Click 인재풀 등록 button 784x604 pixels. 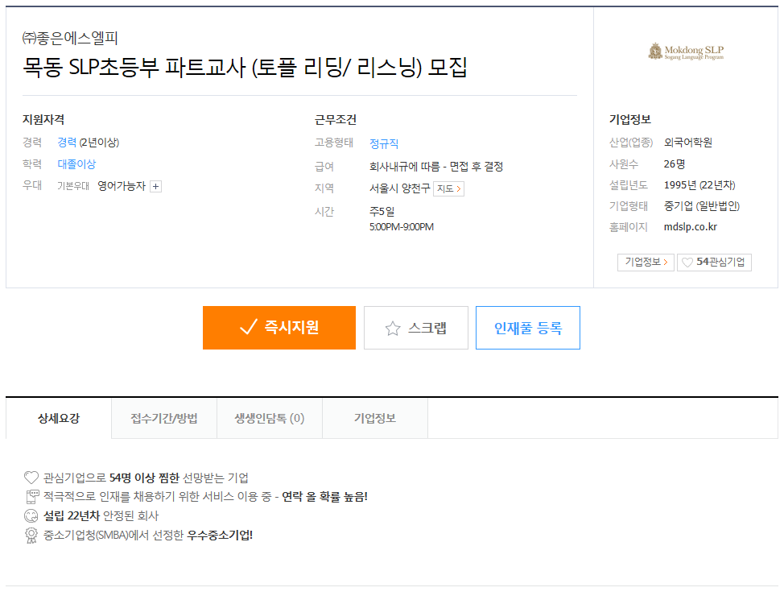528,328
